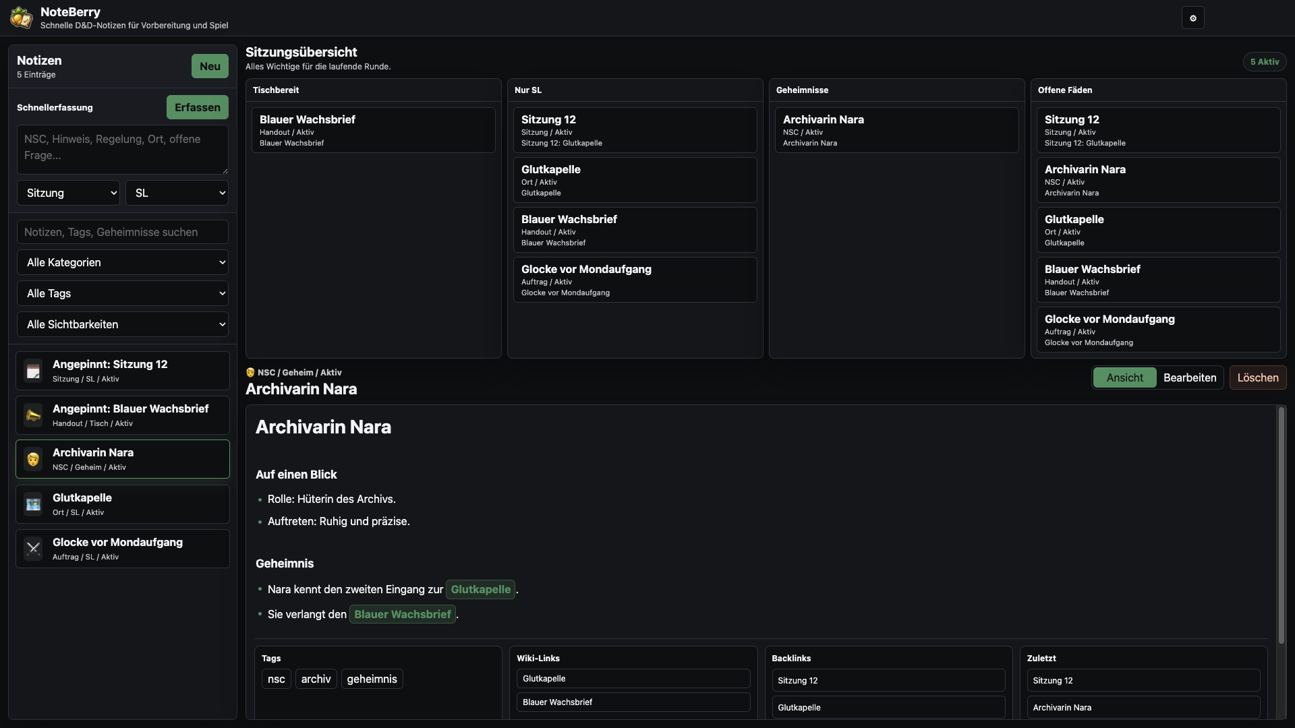Screen dimensions: 1295x728
Task: Click the nsc tag chip
Action: tap(277, 679)
